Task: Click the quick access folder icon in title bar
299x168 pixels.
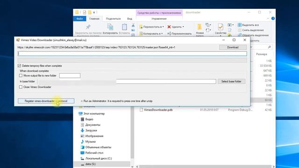Action: 77,13
